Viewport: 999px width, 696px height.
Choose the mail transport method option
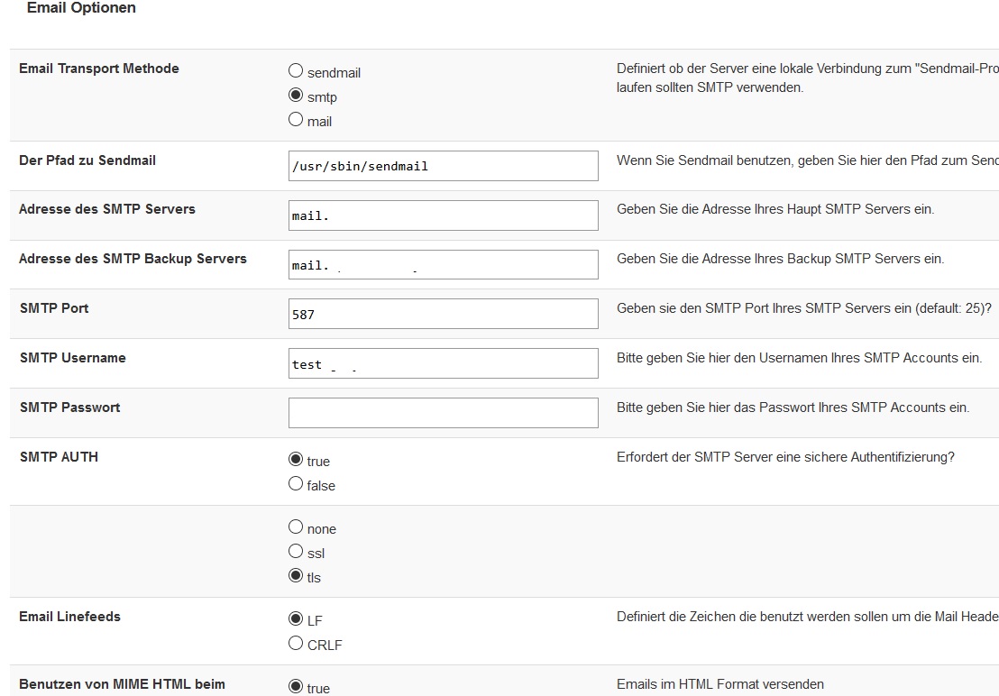(296, 120)
